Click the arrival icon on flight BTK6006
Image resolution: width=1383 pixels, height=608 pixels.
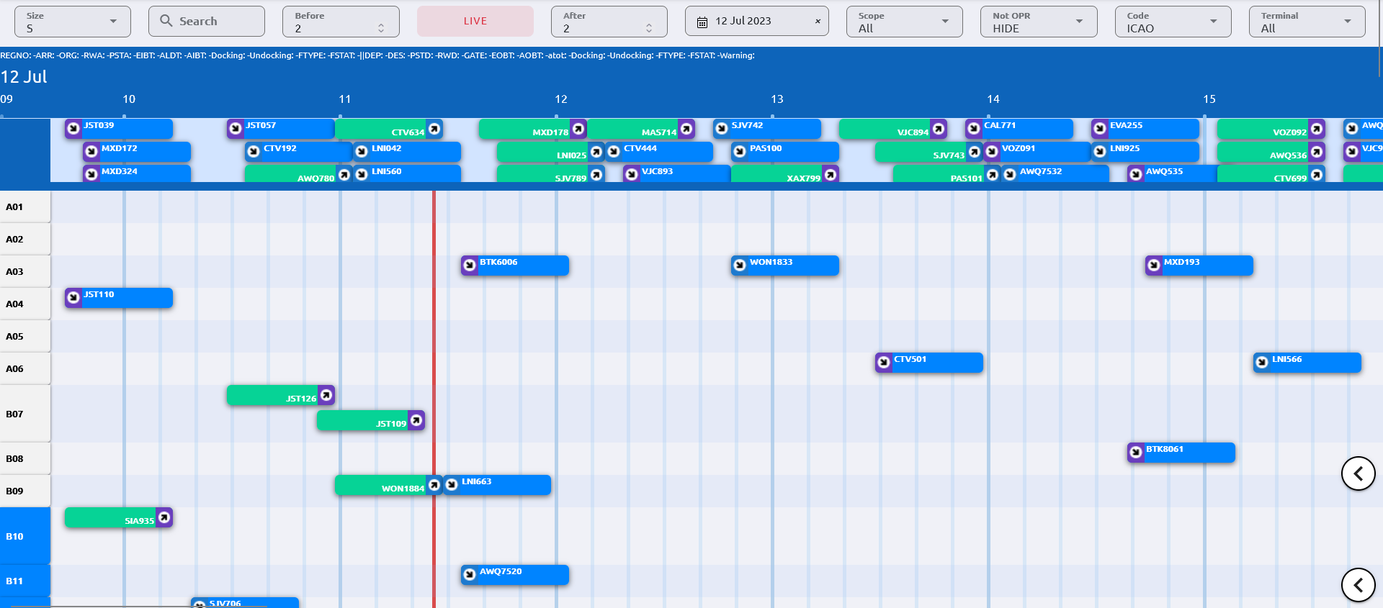point(470,266)
